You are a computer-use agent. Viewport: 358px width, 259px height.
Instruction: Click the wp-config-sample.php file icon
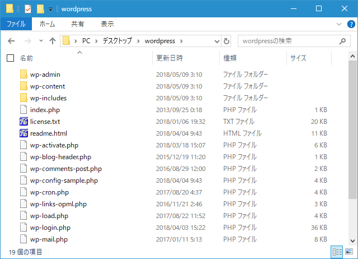click(x=23, y=181)
